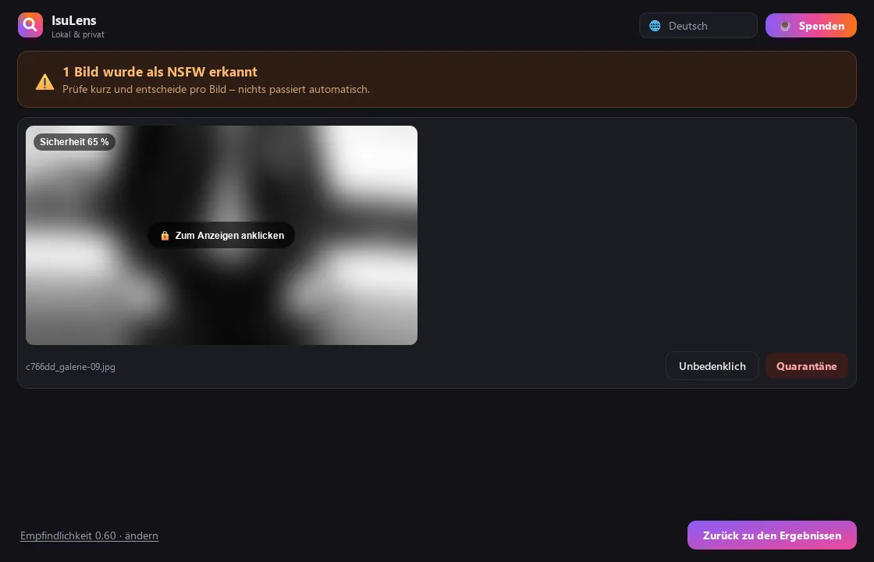The width and height of the screenshot is (874, 562).
Task: Click the word ändern in sensitivity link
Action: click(141, 535)
